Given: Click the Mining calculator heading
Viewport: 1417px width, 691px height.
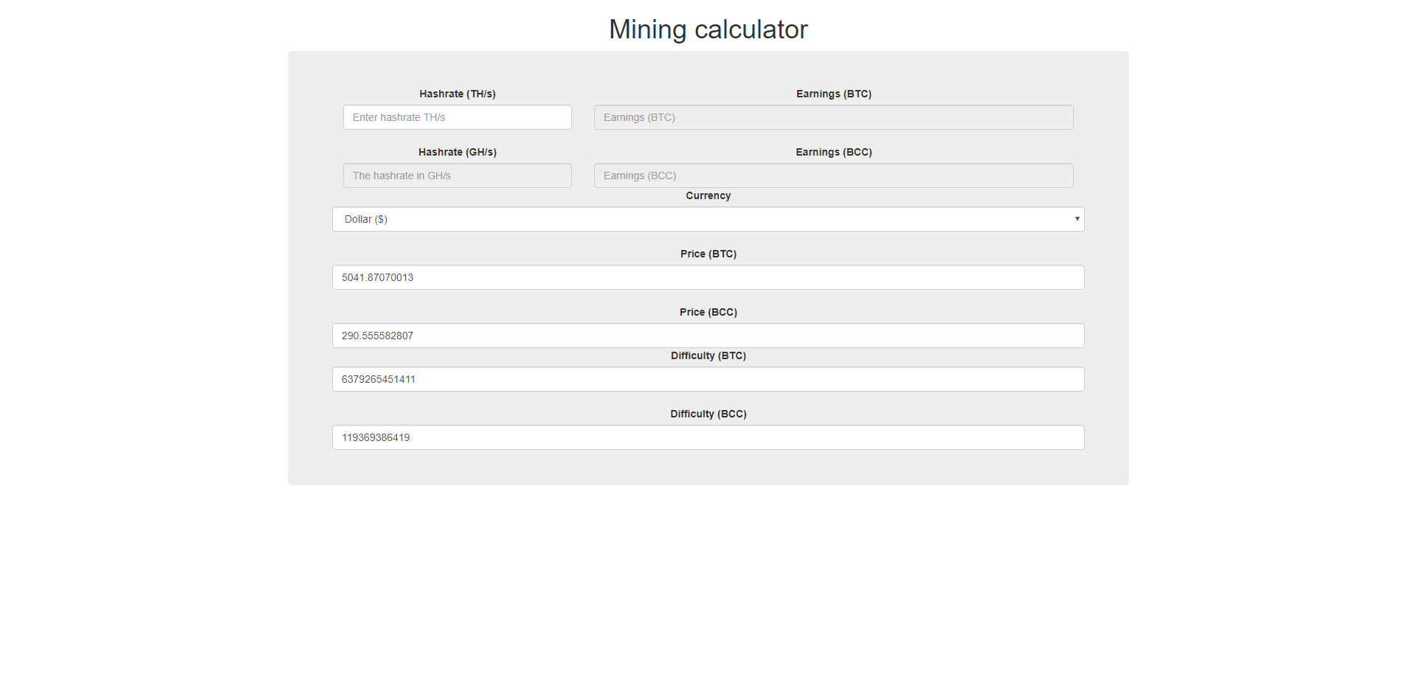Looking at the screenshot, I should coord(708,29).
